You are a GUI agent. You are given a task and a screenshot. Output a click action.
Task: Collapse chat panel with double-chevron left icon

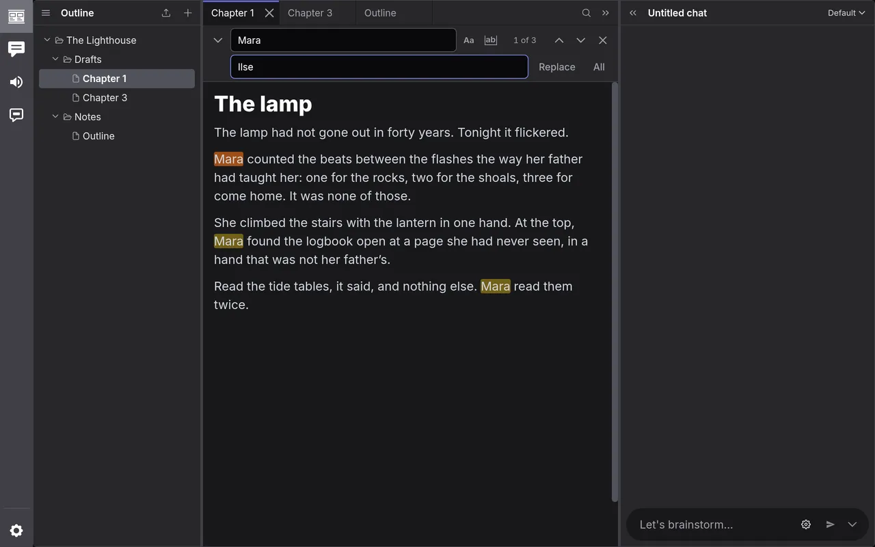coord(633,13)
